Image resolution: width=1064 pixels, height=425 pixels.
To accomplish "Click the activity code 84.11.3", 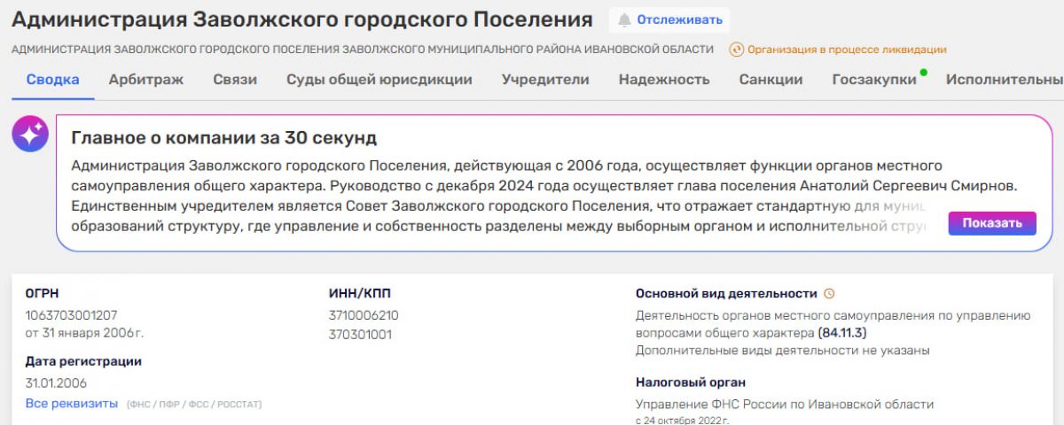I will (x=841, y=333).
